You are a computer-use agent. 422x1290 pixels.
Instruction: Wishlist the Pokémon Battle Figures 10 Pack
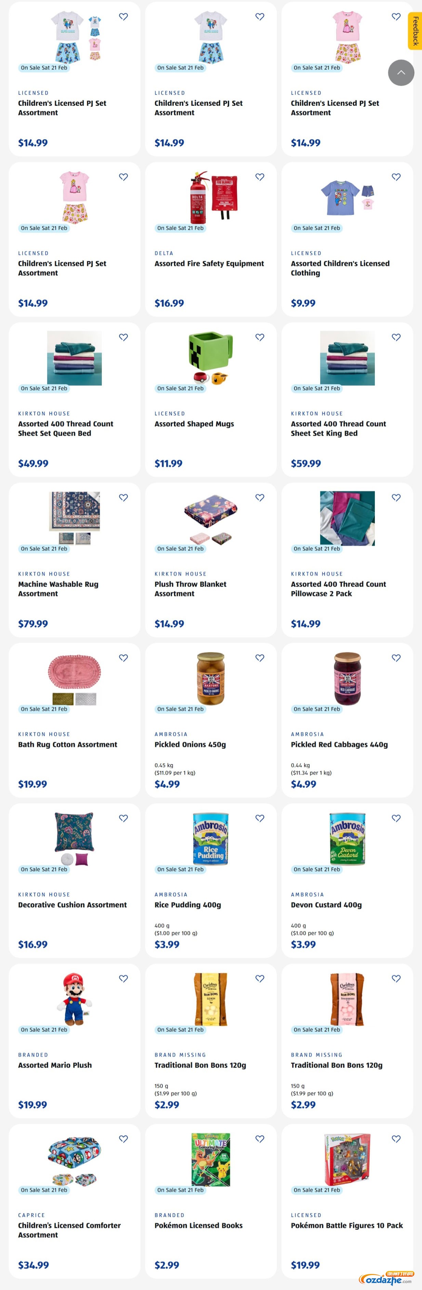(x=396, y=1138)
